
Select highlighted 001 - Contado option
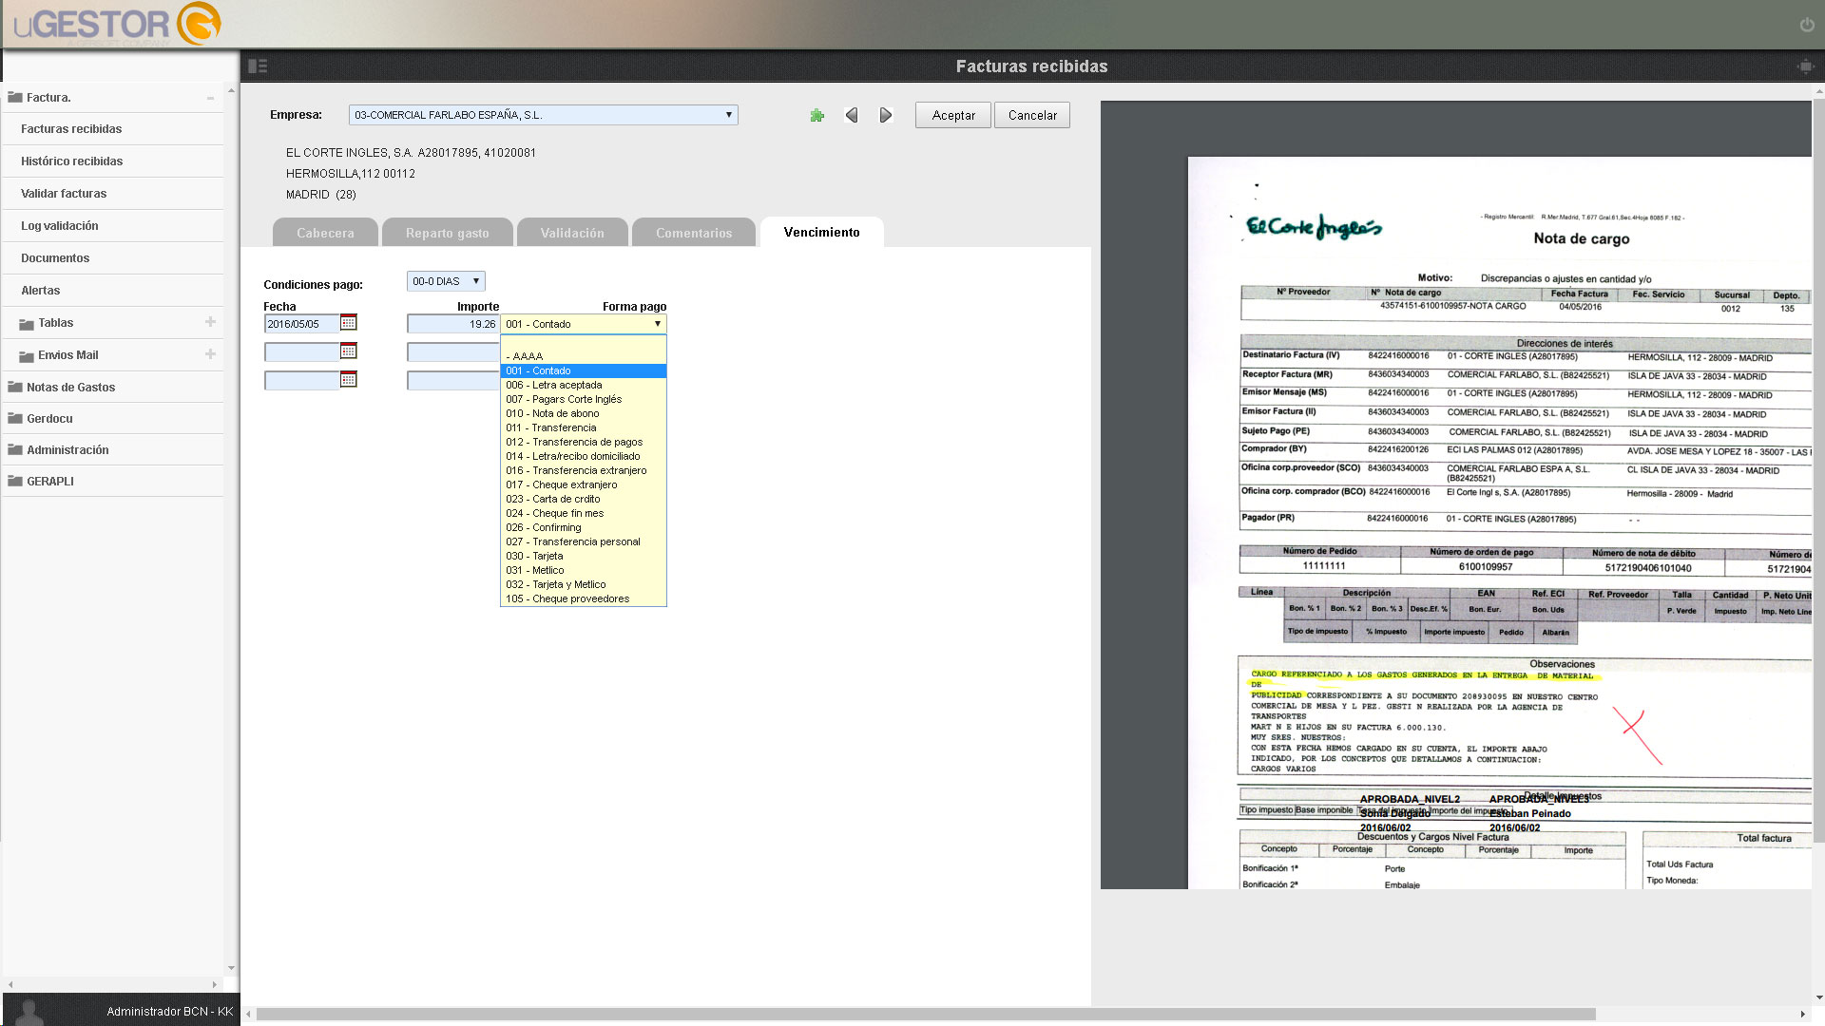pyautogui.click(x=583, y=370)
